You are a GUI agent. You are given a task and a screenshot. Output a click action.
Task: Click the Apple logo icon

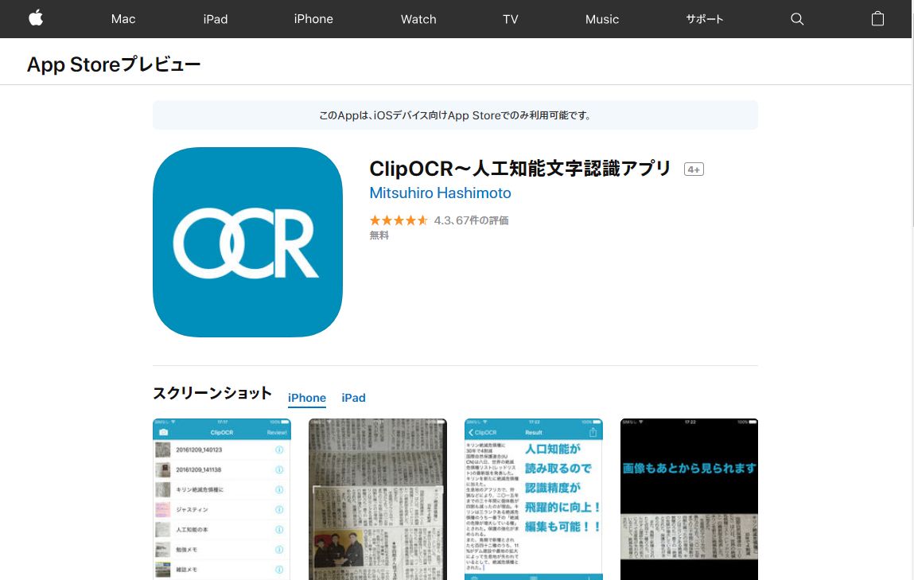(x=36, y=19)
